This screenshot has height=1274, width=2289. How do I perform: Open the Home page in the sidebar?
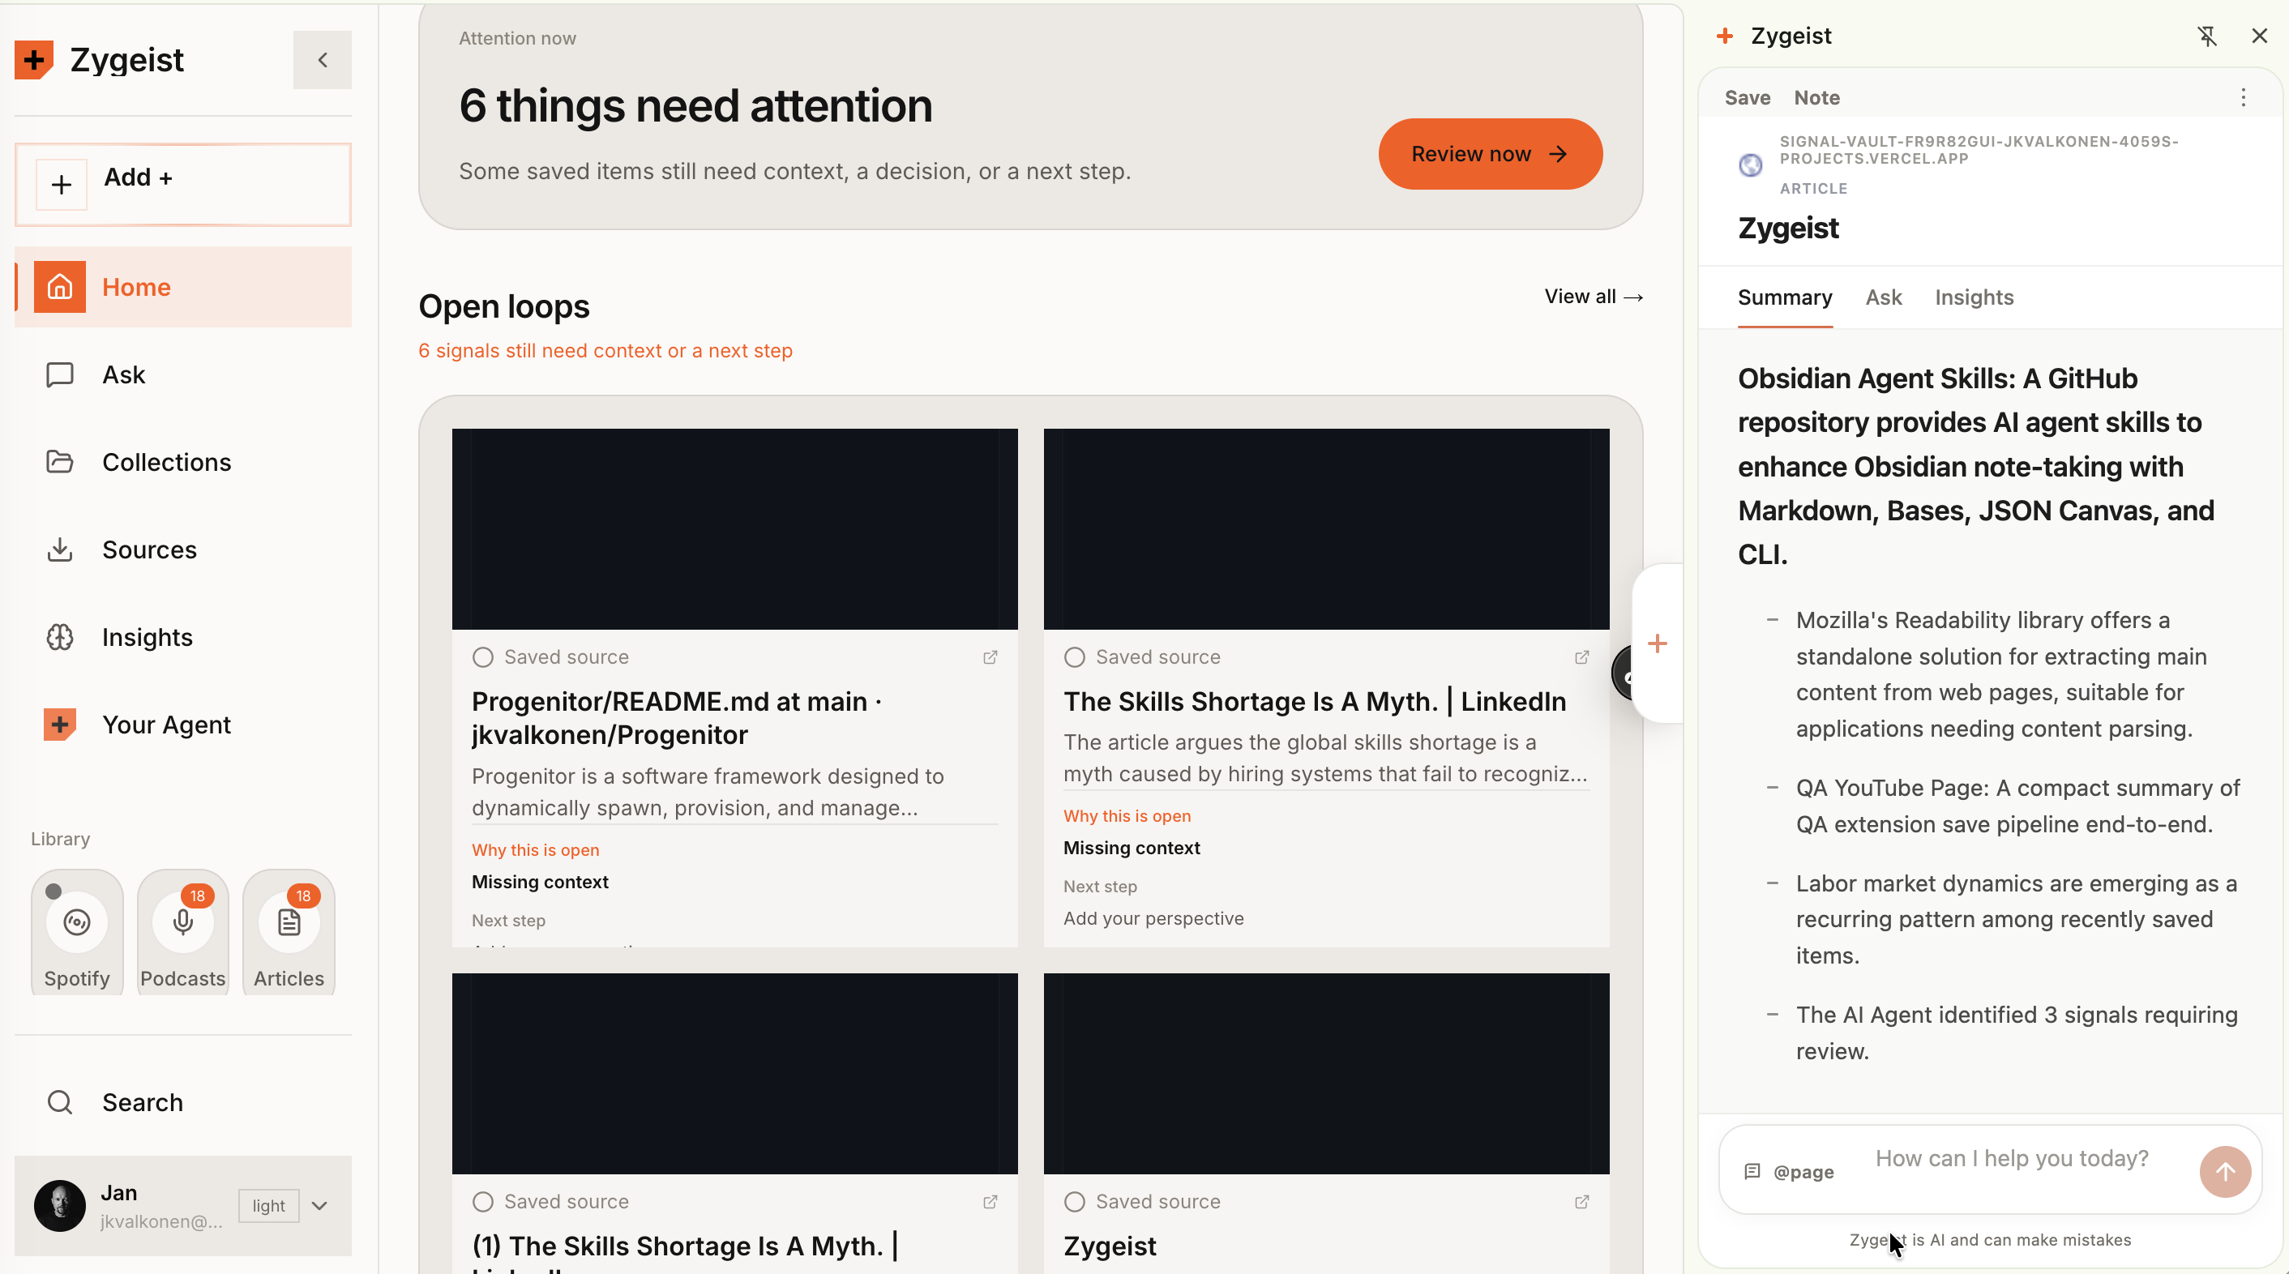coord(183,287)
